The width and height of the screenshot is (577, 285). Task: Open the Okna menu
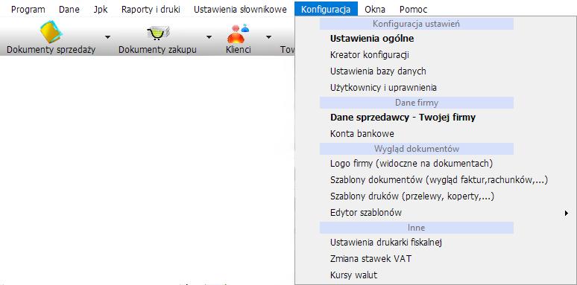[375, 10]
